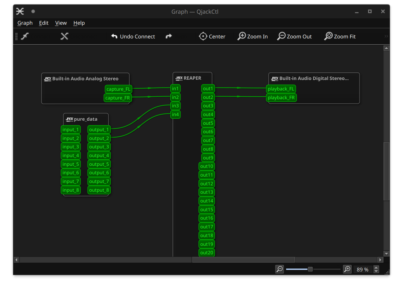The height and width of the screenshot is (302, 403).
Task: Click the Disconnect crossed-cables toolbar icon
Action: [65, 36]
